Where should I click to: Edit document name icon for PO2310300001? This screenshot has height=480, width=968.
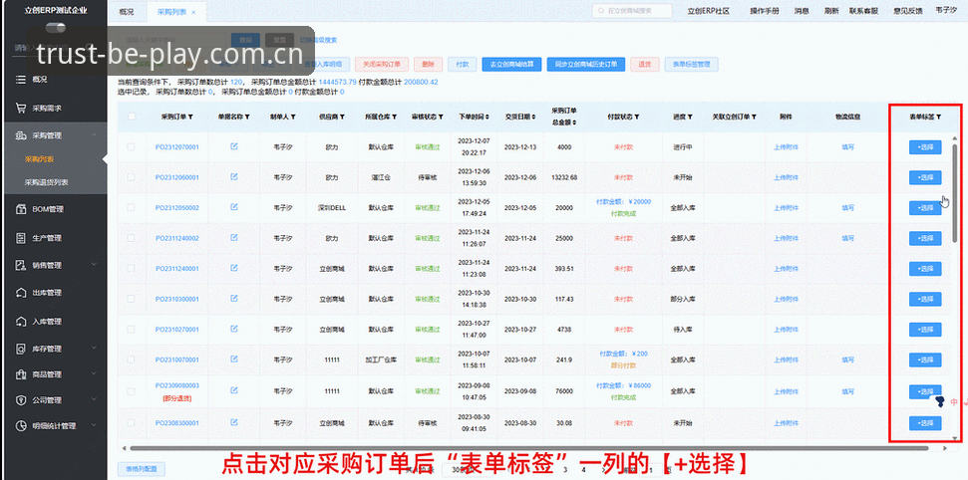tap(234, 298)
